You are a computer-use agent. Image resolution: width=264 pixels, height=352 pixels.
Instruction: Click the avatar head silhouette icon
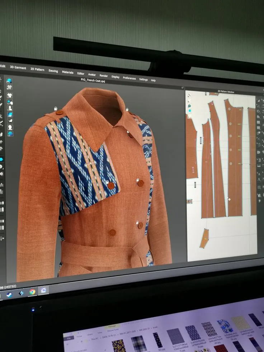click(x=10, y=127)
